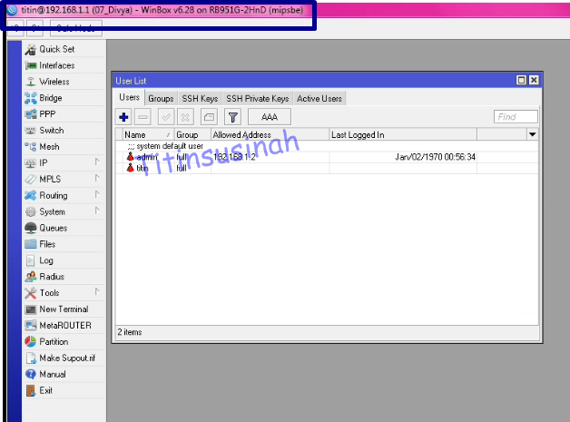Click the AAA button

click(270, 117)
